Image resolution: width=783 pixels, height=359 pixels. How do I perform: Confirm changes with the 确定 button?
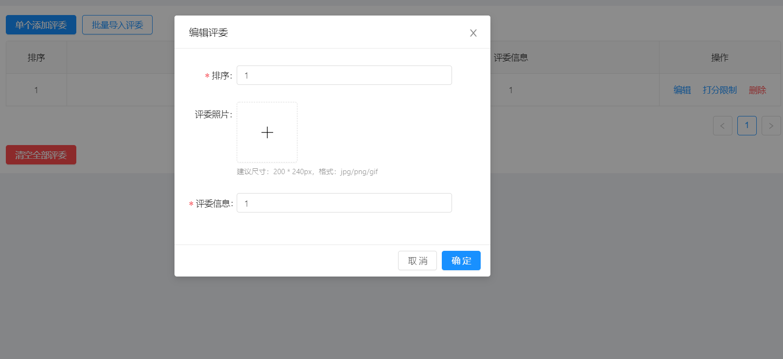[461, 261]
